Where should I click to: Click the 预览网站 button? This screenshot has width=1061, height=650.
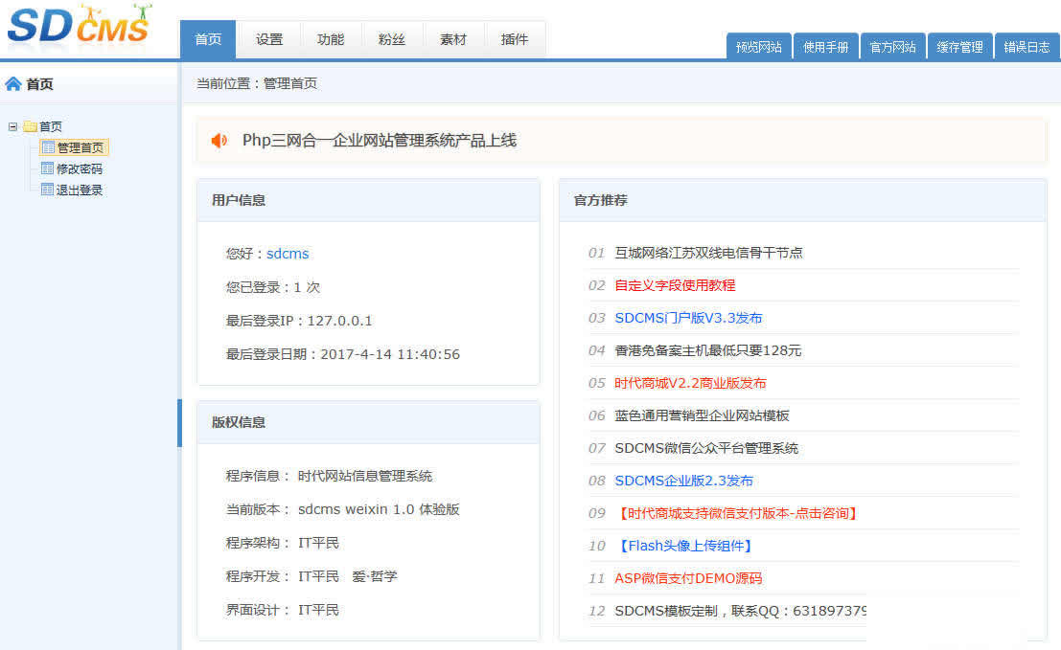758,47
